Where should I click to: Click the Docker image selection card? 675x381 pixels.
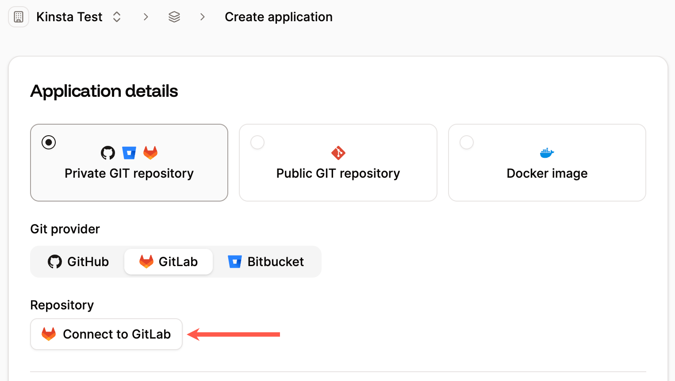coord(547,163)
